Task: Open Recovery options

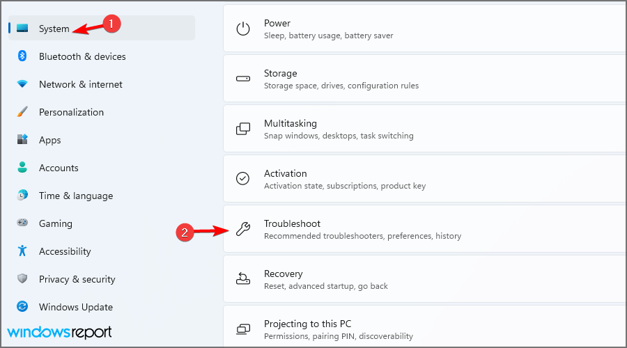Action: 425,279
